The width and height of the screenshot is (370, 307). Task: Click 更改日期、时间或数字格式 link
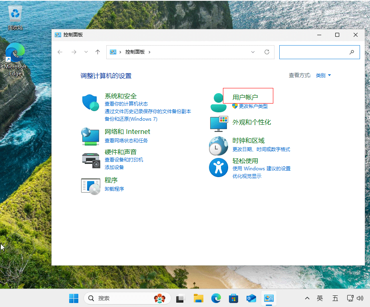(261, 149)
